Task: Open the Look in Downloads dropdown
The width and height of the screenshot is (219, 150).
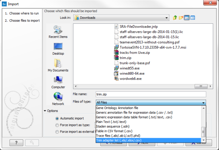Action: click(x=121, y=18)
